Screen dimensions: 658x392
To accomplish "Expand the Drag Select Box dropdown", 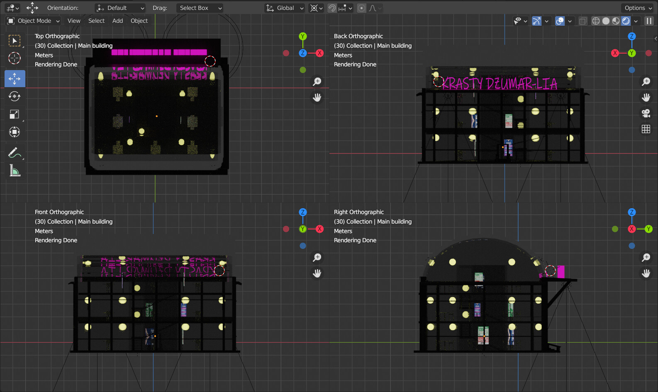I will [200, 8].
